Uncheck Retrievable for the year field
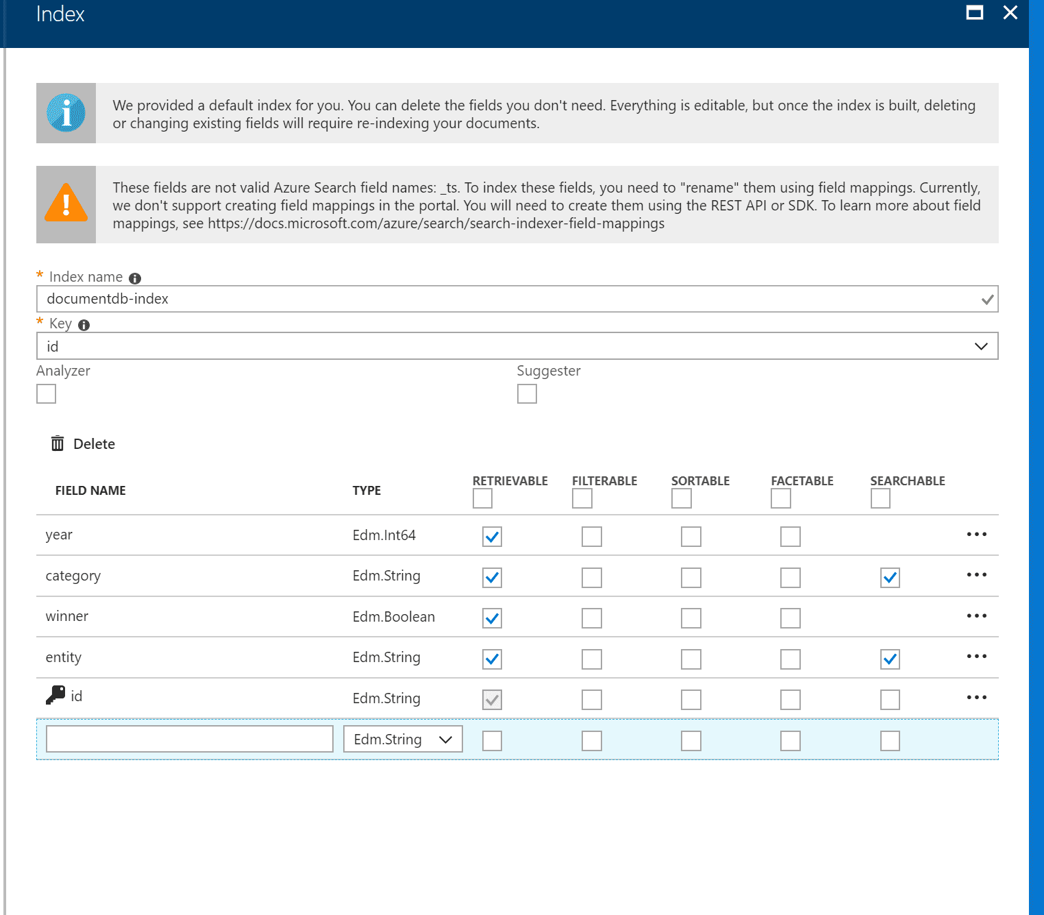This screenshot has width=1044, height=915. pos(492,537)
